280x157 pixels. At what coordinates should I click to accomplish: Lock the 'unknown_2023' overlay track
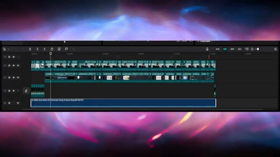point(9,78)
